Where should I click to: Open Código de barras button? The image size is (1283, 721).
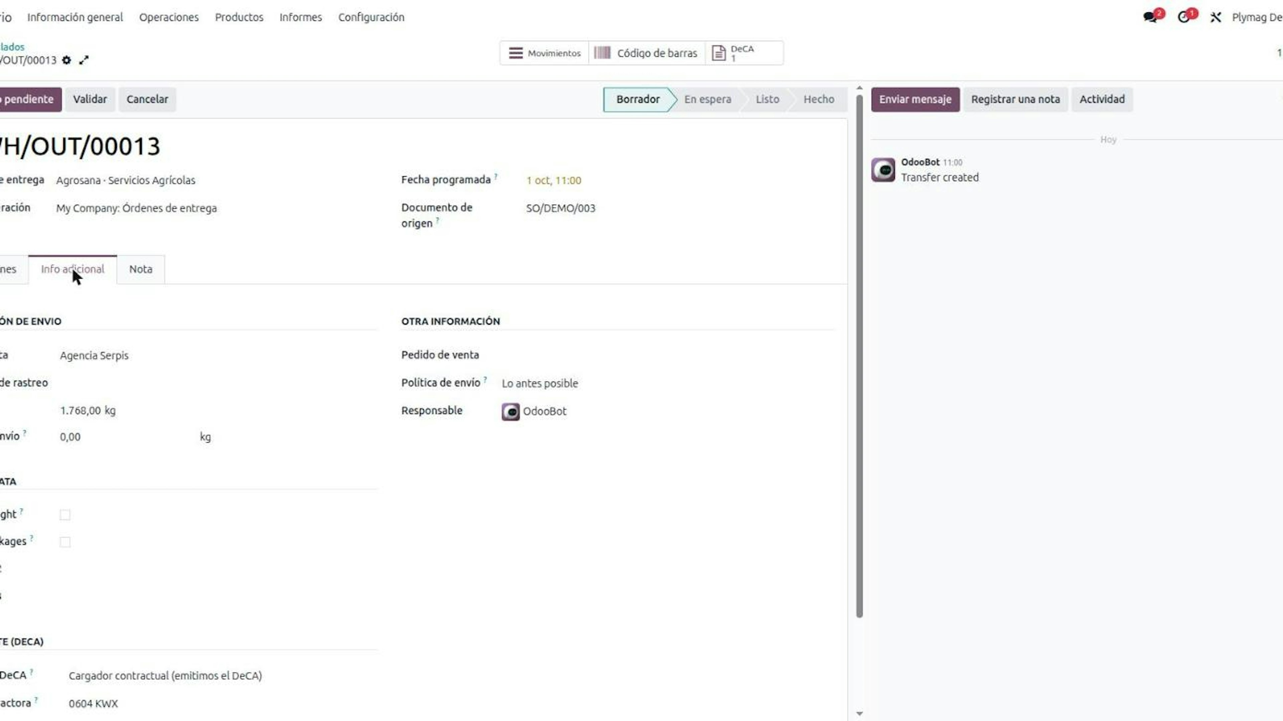[647, 53]
